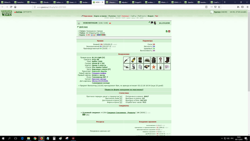Click the Apache helicopter transport icon
Viewport: 250px width, 141px height.
coord(126,67)
